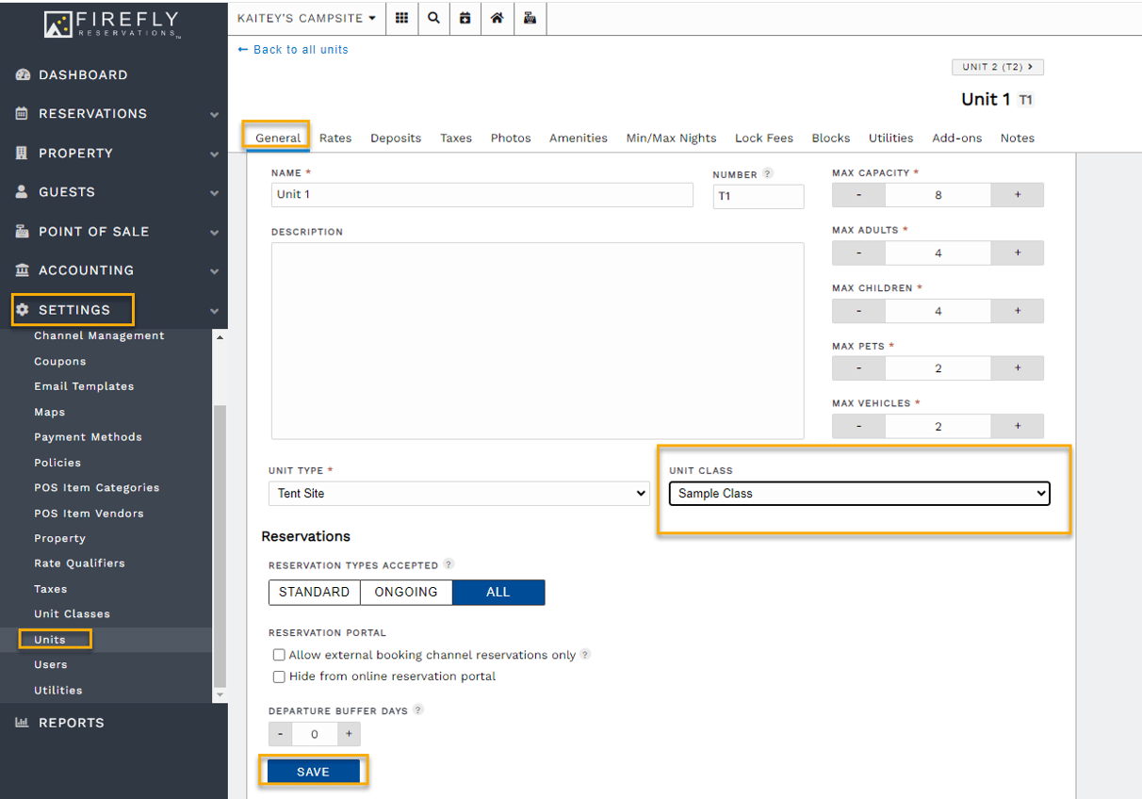Click the Dashboard gauge icon in sidebar
The width and height of the screenshot is (1142, 799).
[x=23, y=75]
